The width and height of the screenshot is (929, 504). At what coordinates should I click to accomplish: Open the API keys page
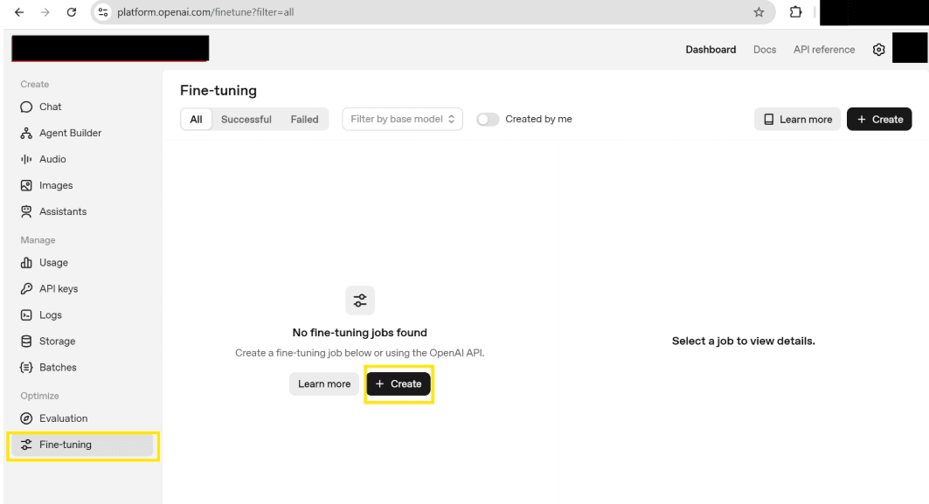[58, 288]
